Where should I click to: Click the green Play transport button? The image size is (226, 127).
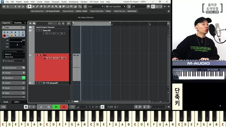point(56,107)
